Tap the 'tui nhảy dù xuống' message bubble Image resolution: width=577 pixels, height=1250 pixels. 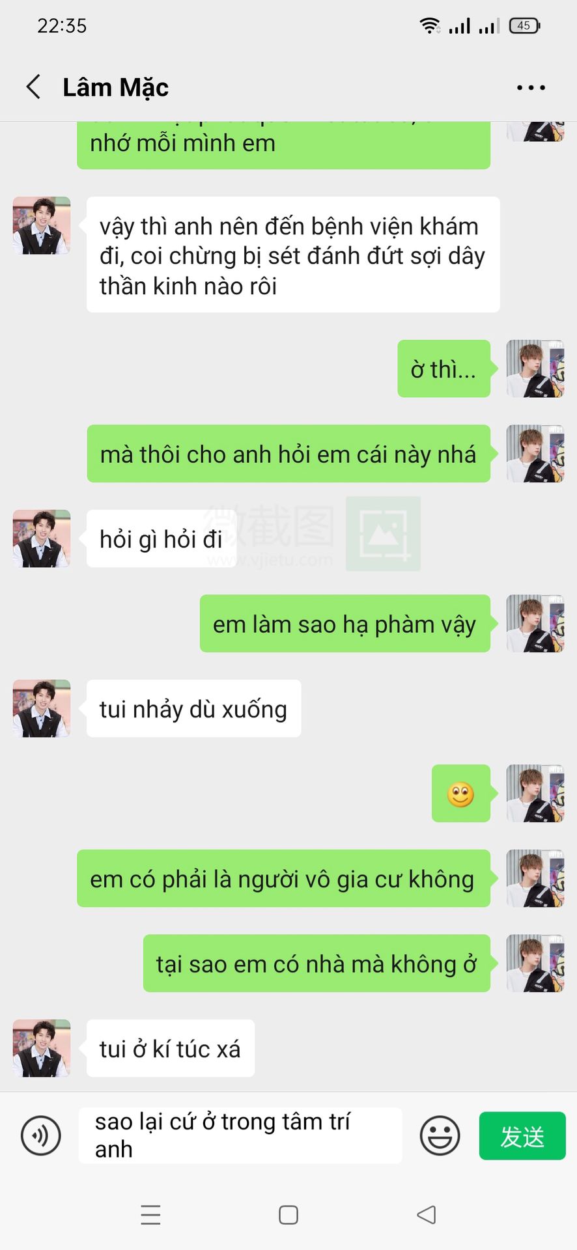click(x=193, y=708)
